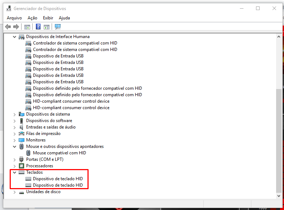
Task: Select the Monitores display icon
Action: tap(22, 140)
